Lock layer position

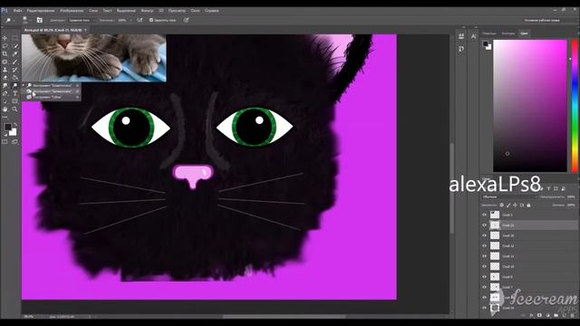pos(516,206)
